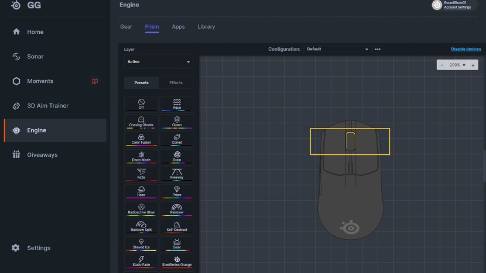The image size is (486, 273).
Task: Open Settings in the sidebar
Action: click(x=55, y=248)
